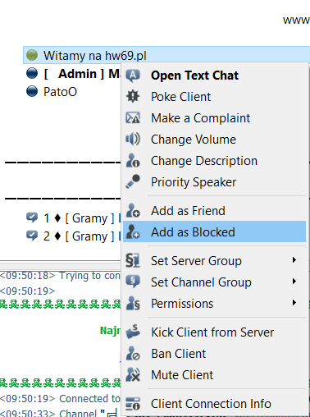Click the Change Volume speaker icon
Screen dimensions: 310x417
[133, 139]
